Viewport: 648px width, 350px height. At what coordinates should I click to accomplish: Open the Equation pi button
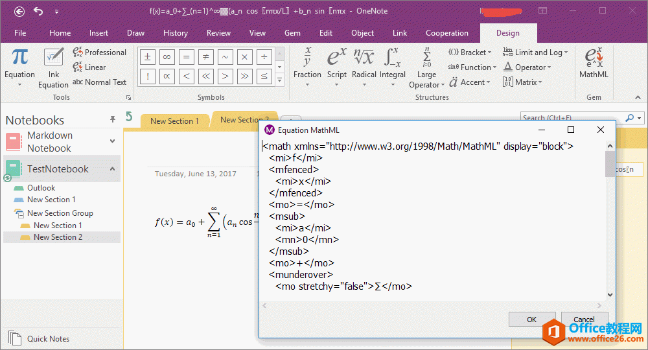19,66
